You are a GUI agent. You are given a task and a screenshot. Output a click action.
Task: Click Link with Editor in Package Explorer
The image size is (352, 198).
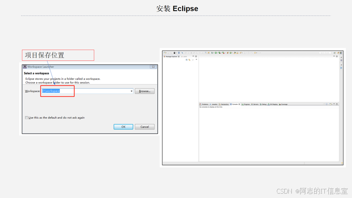coord(189,60)
